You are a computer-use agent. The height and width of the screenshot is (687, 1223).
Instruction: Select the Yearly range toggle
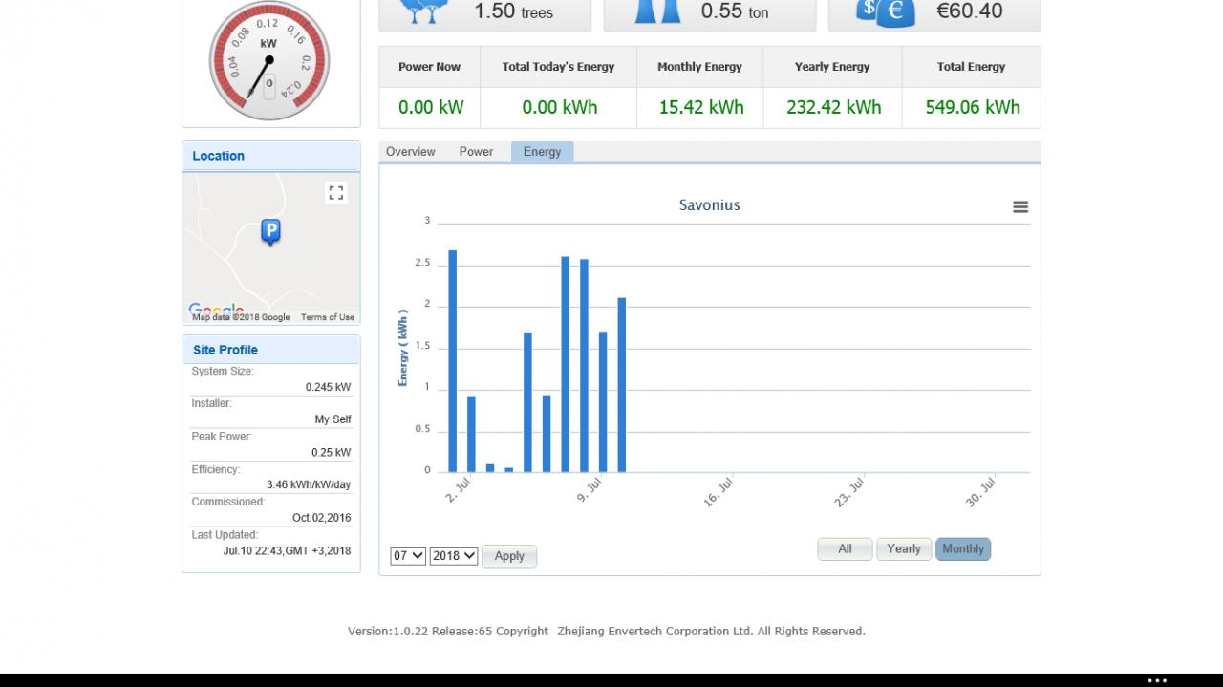tap(904, 549)
